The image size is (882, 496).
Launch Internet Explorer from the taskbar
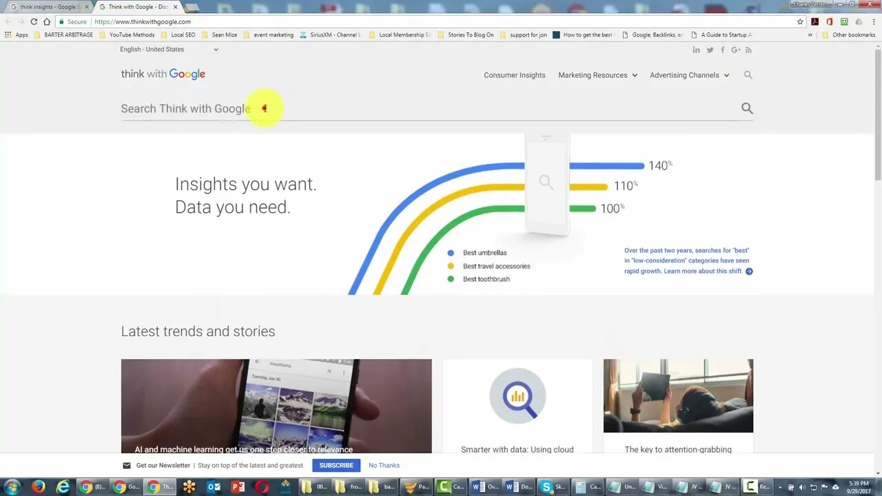[x=63, y=487]
